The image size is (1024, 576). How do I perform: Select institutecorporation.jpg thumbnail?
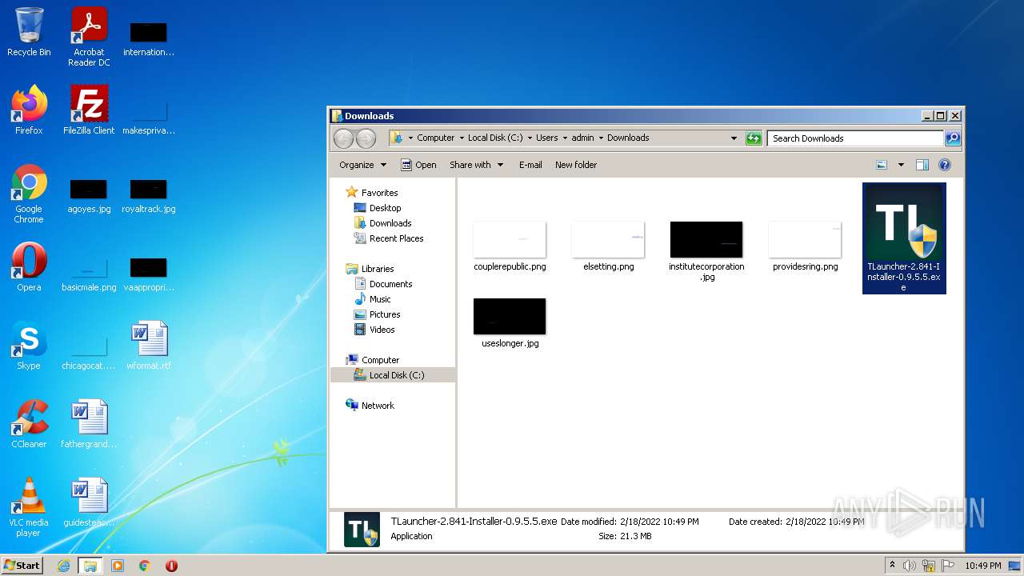coord(706,251)
